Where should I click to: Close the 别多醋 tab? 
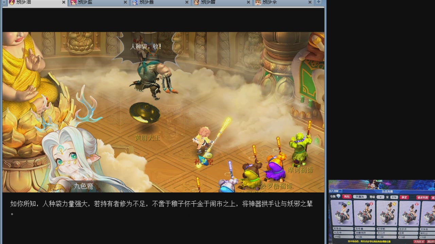pos(248,2)
